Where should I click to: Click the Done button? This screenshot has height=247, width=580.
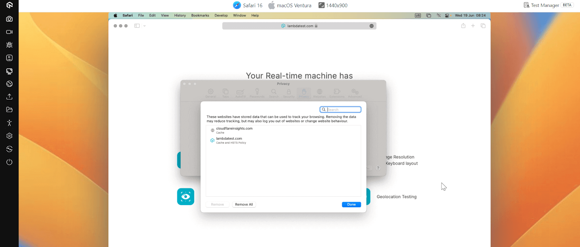click(x=351, y=205)
